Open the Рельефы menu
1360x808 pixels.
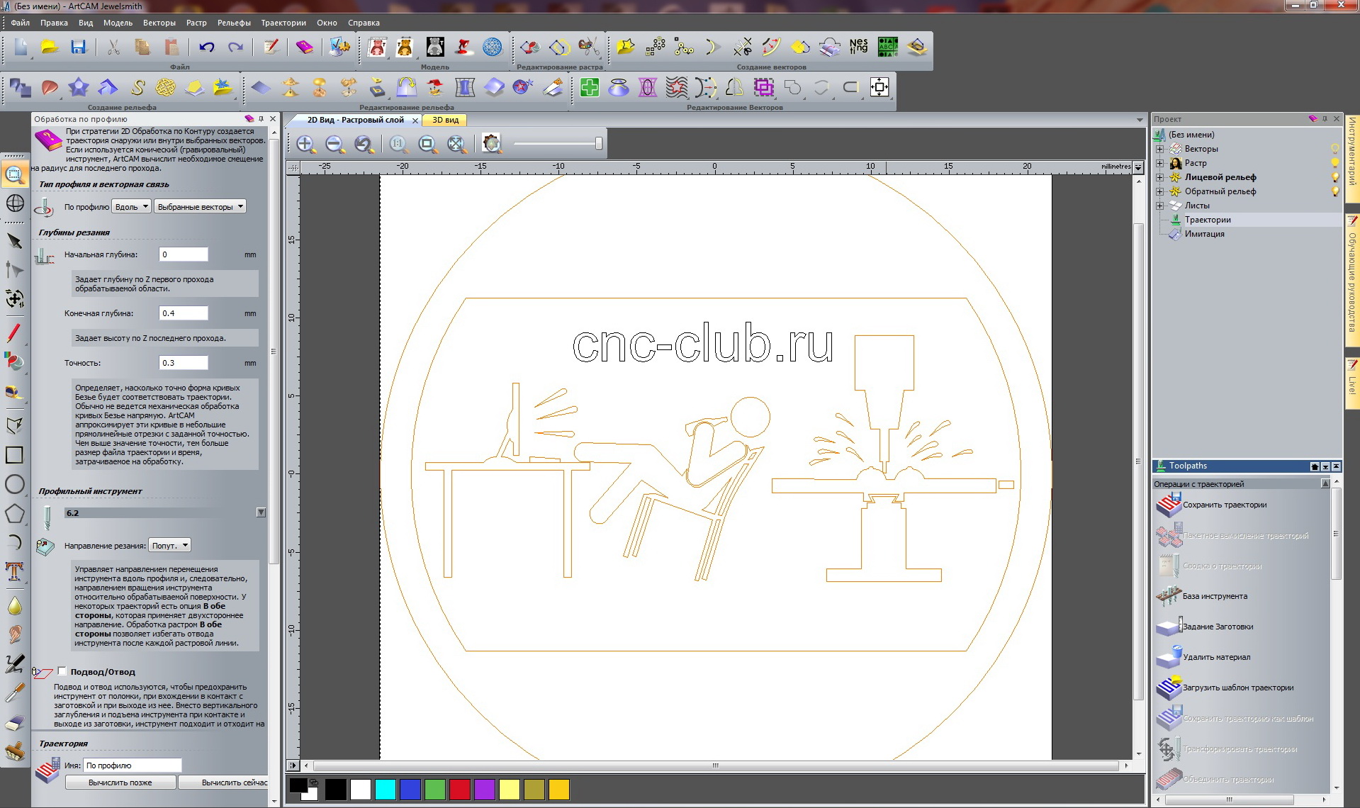(234, 23)
